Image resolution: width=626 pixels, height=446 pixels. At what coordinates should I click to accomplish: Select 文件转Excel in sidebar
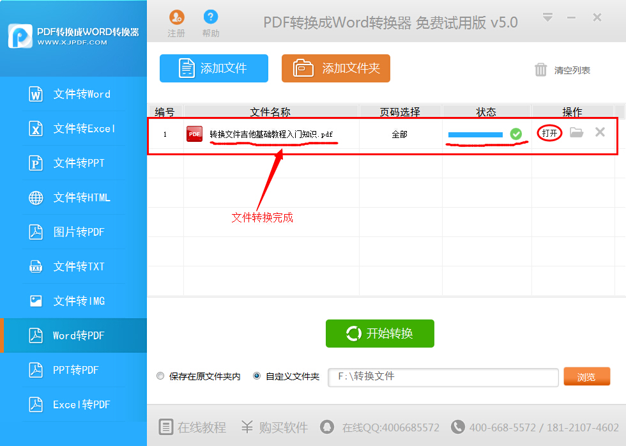73,128
